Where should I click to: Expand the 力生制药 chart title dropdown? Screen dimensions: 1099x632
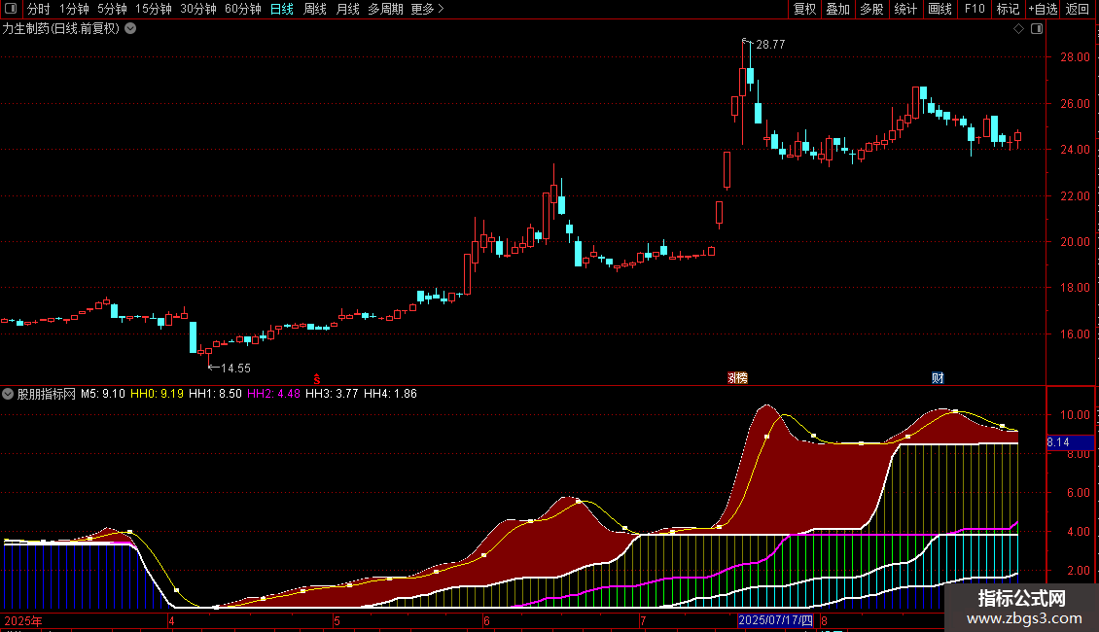pos(131,28)
